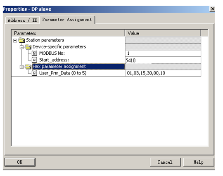Screen dimensions: 223x176
Task: Collapse the Station parameters tree node
Action: 15,41
